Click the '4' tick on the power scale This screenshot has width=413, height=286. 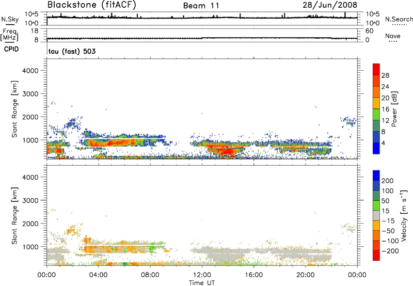point(383,143)
